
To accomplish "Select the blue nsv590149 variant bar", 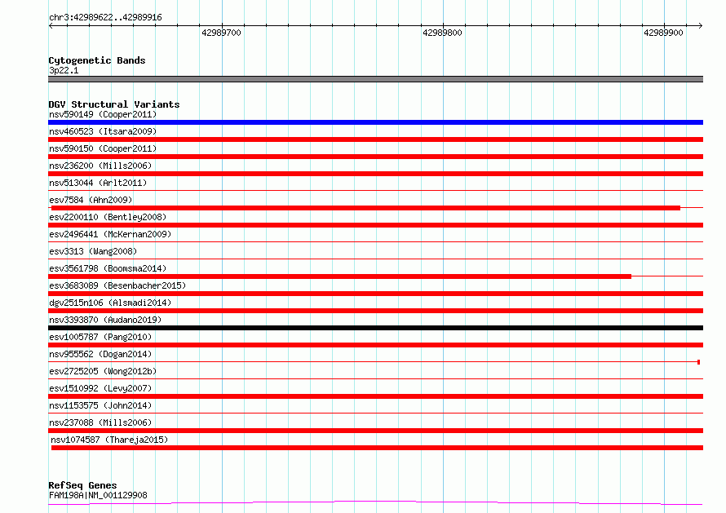I will pos(375,122).
